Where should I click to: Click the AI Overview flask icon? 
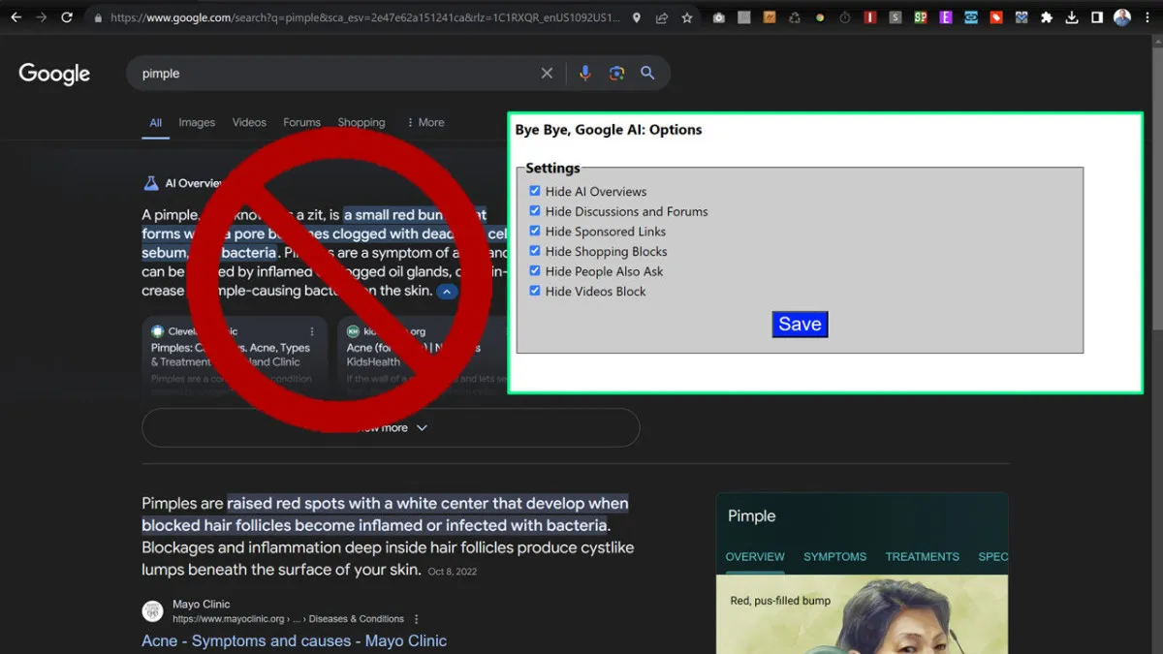pos(150,182)
